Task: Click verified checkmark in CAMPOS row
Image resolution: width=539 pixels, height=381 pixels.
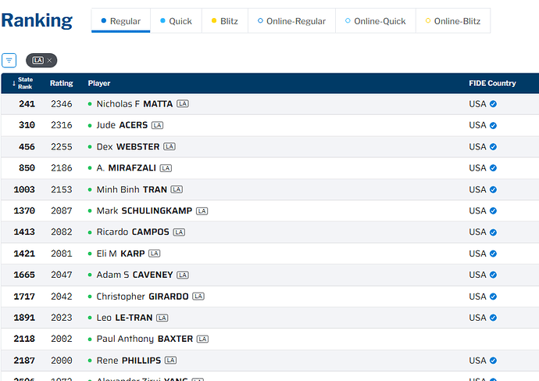Action: [x=493, y=232]
